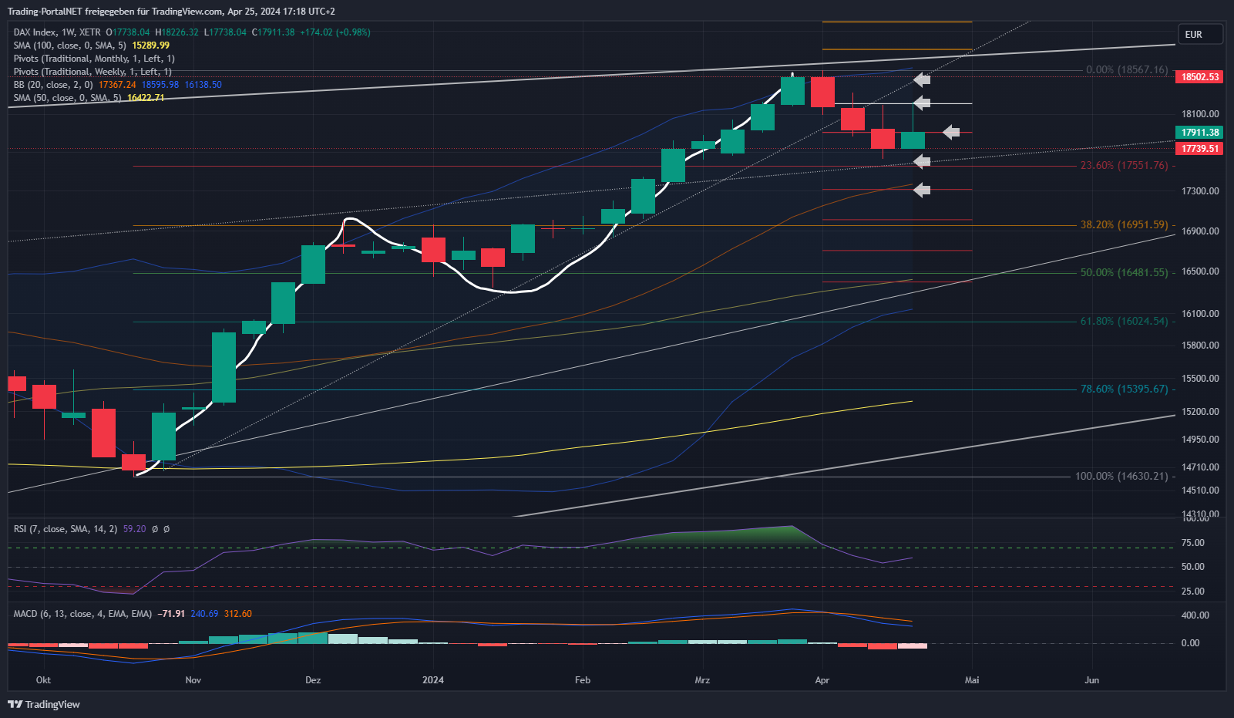Open the EUR currency selector
Viewport: 1234px width, 718px height.
click(x=1200, y=35)
